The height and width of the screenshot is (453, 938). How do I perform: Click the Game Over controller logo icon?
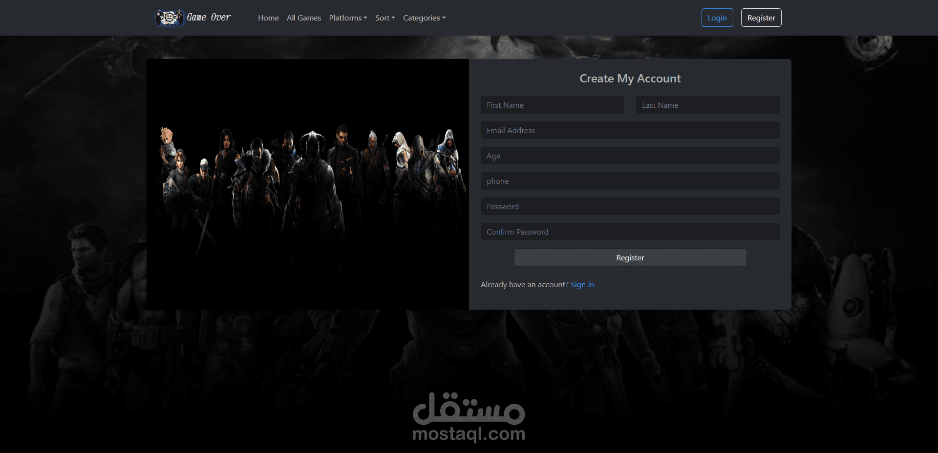pos(170,18)
